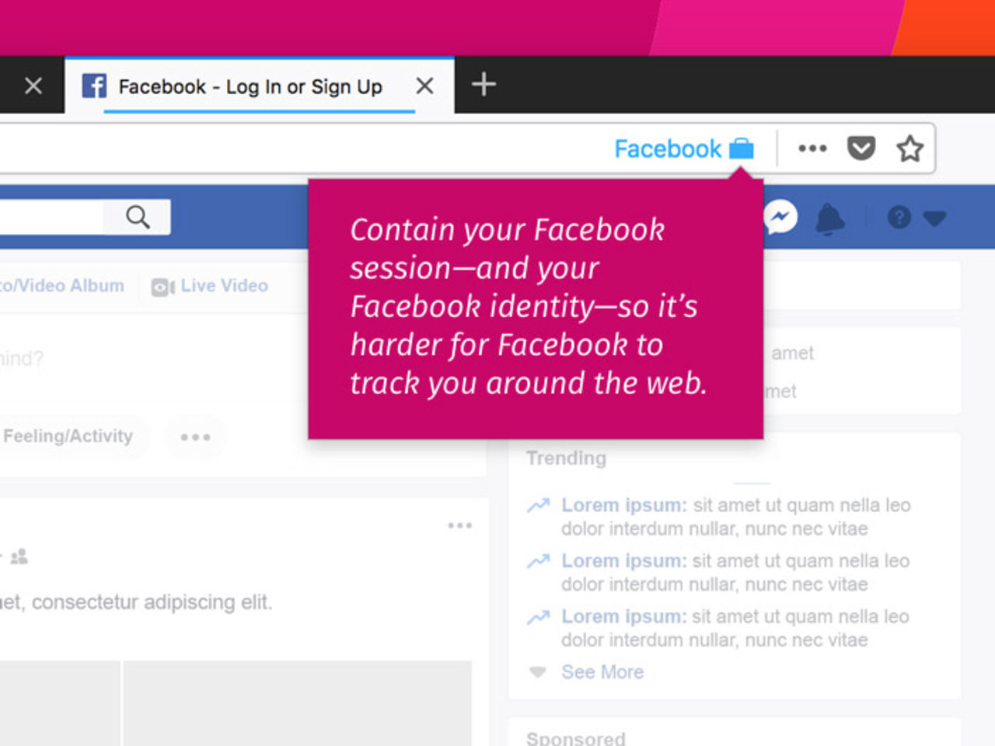Image resolution: width=995 pixels, height=746 pixels.
Task: Switch to the Facebook Log In tab
Action: 249,85
